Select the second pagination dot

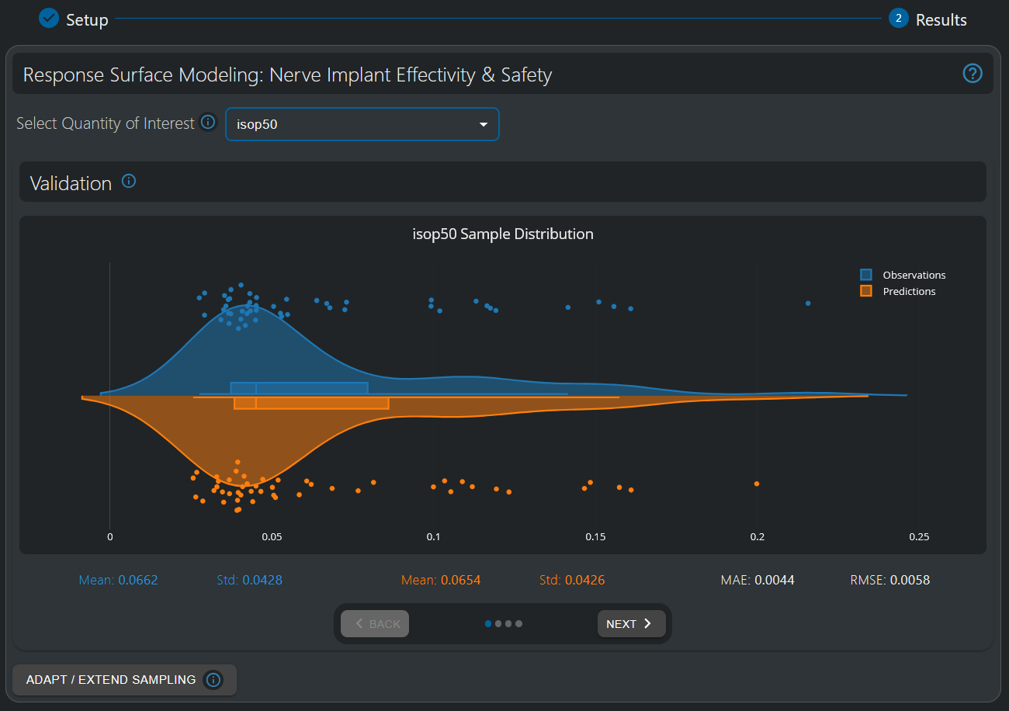(x=499, y=623)
